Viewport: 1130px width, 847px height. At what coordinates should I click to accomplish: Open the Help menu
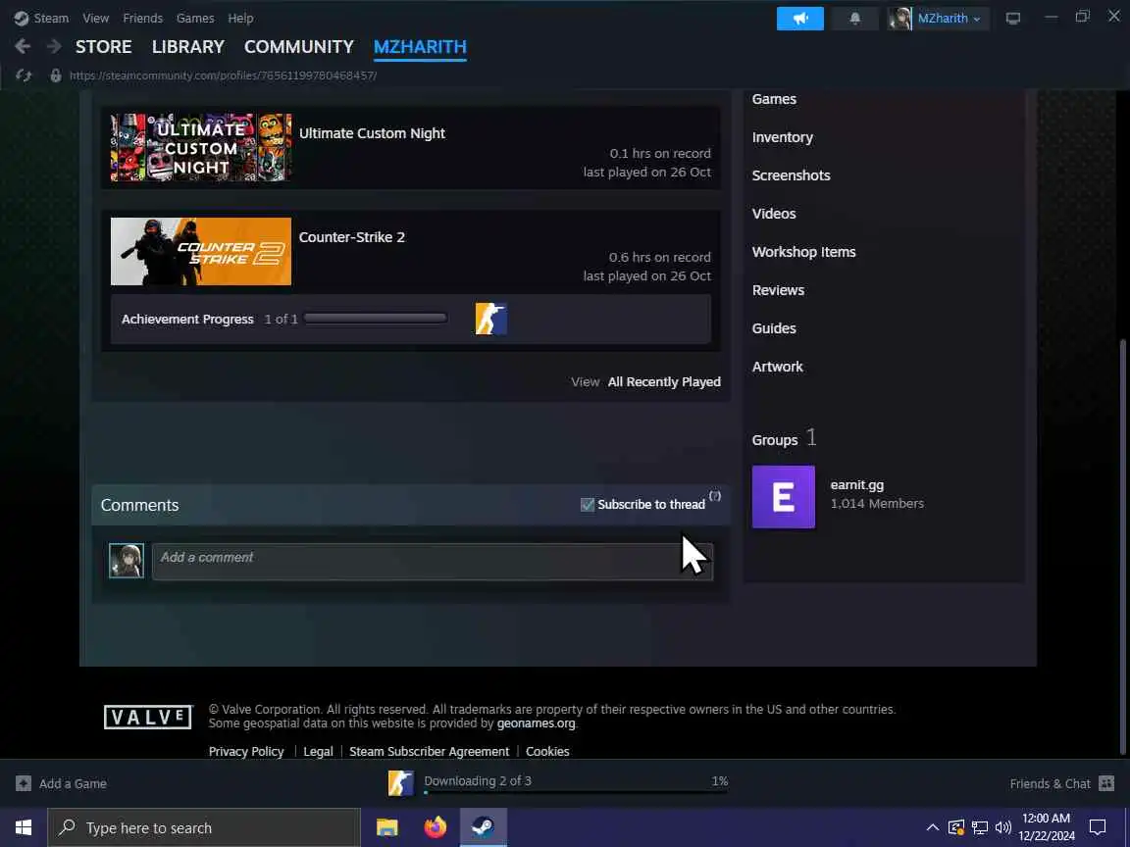(240, 18)
